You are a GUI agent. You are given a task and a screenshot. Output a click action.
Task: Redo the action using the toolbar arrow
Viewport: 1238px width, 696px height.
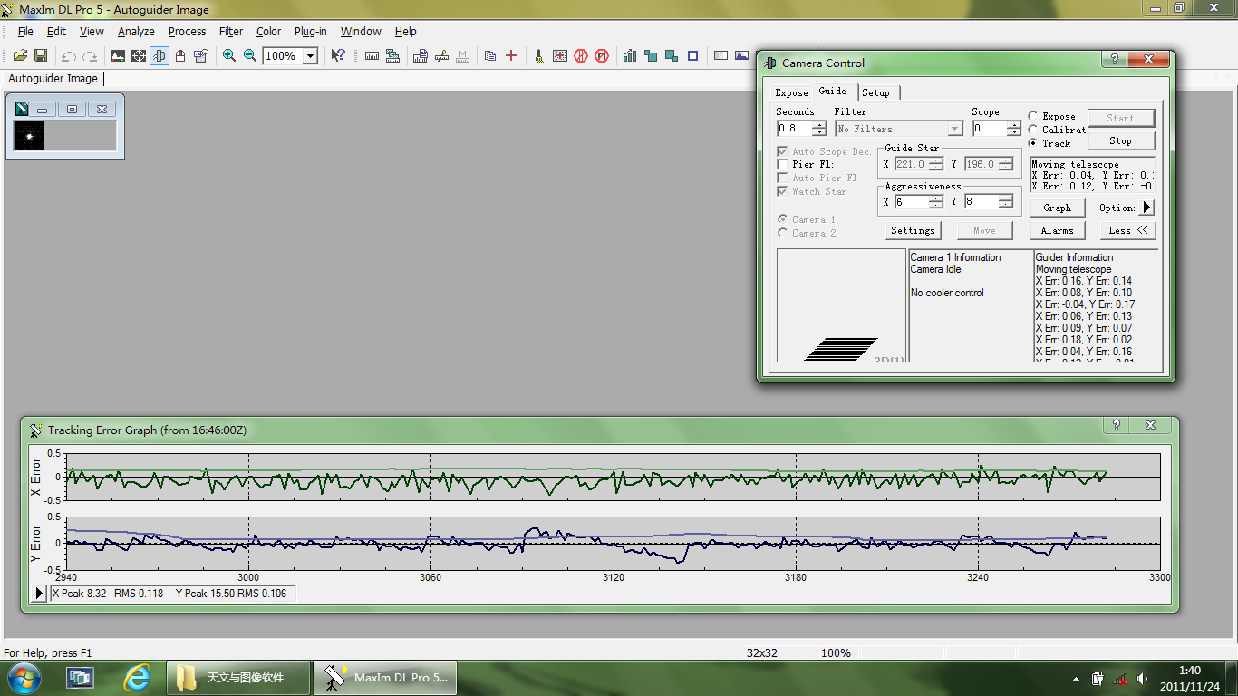(x=90, y=55)
